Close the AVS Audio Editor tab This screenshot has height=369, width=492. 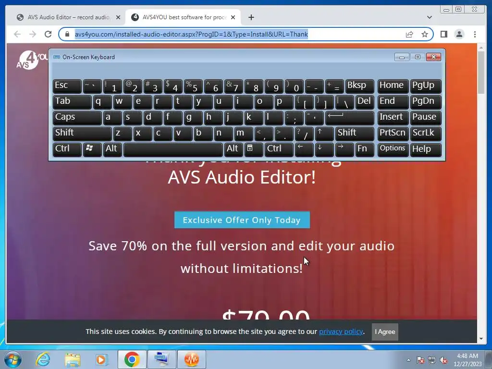pyautogui.click(x=118, y=17)
